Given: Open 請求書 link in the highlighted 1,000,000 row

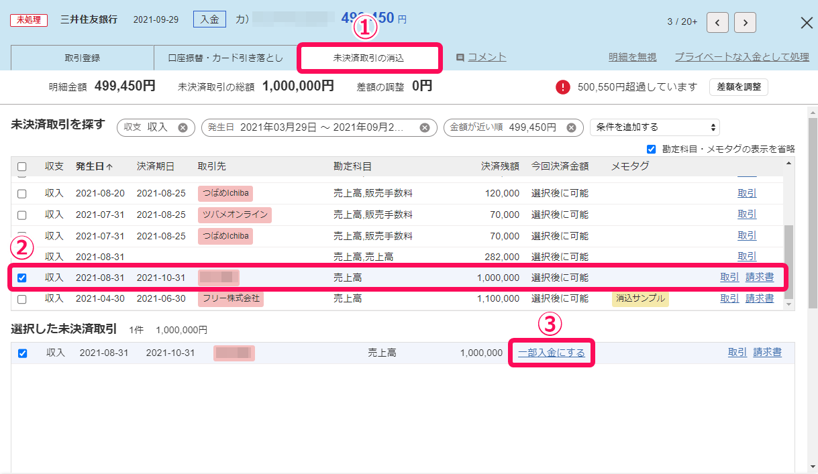Looking at the screenshot, I should click(x=760, y=278).
